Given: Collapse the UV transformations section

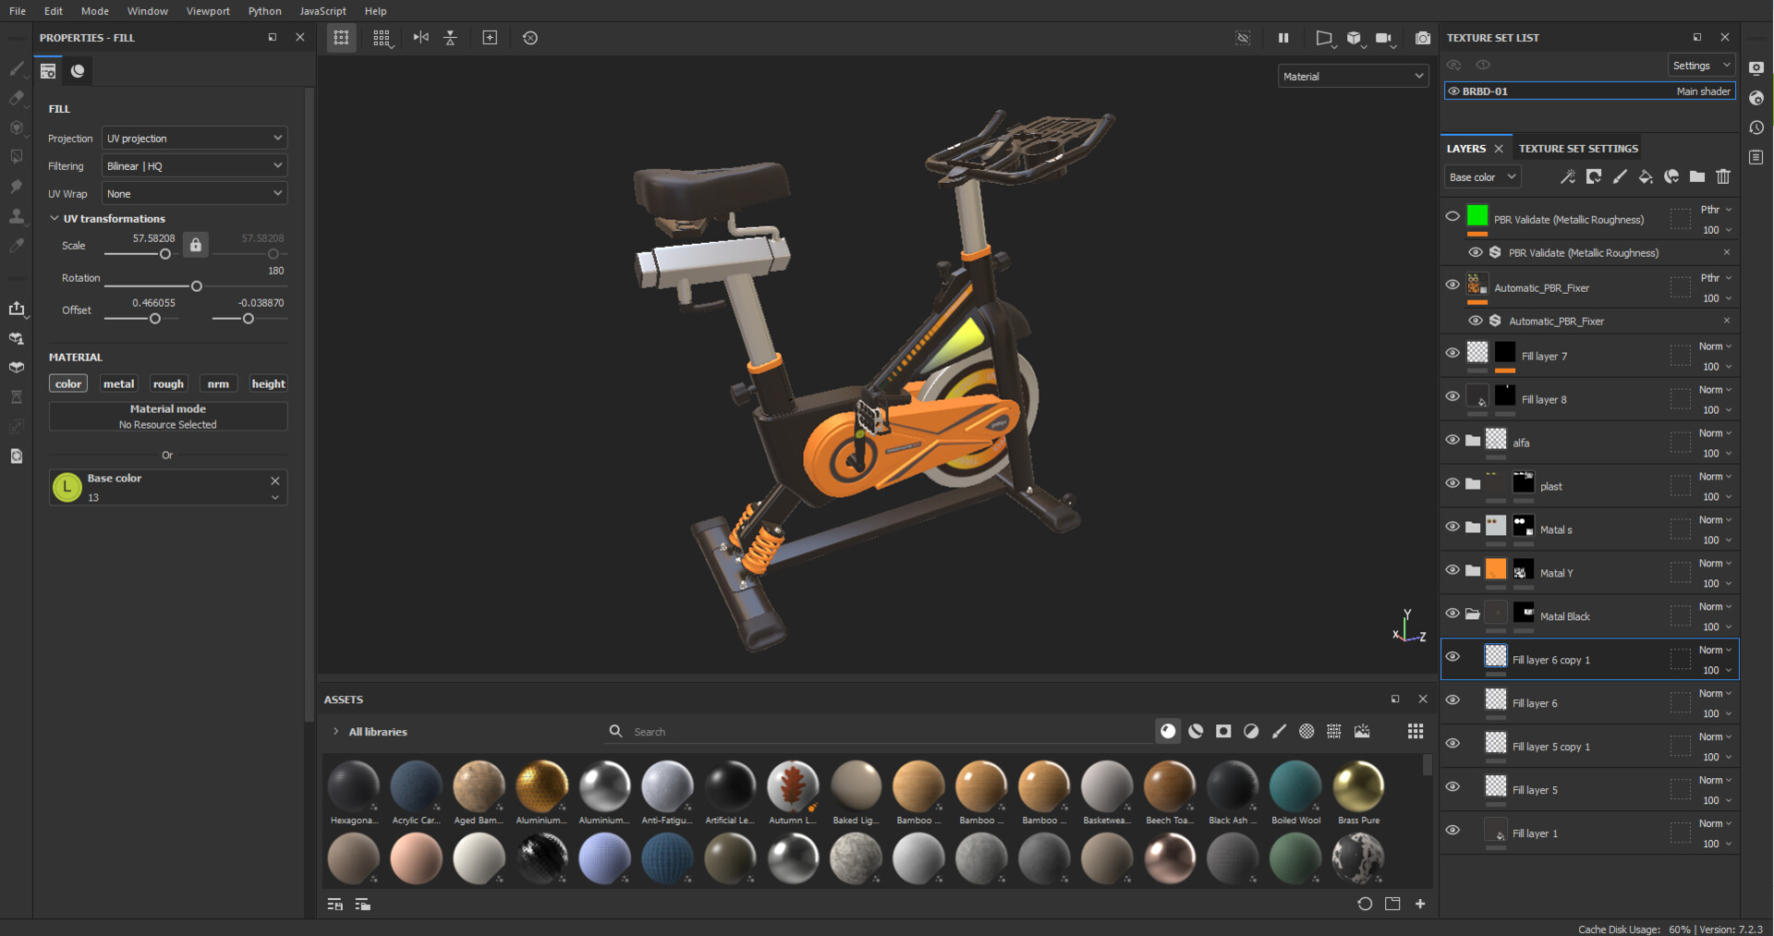Looking at the screenshot, I should click(55, 218).
